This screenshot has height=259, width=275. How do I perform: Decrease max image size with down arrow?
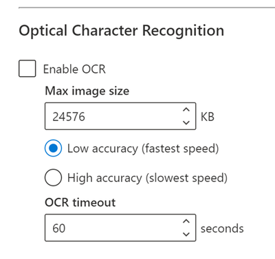pyautogui.click(x=186, y=122)
